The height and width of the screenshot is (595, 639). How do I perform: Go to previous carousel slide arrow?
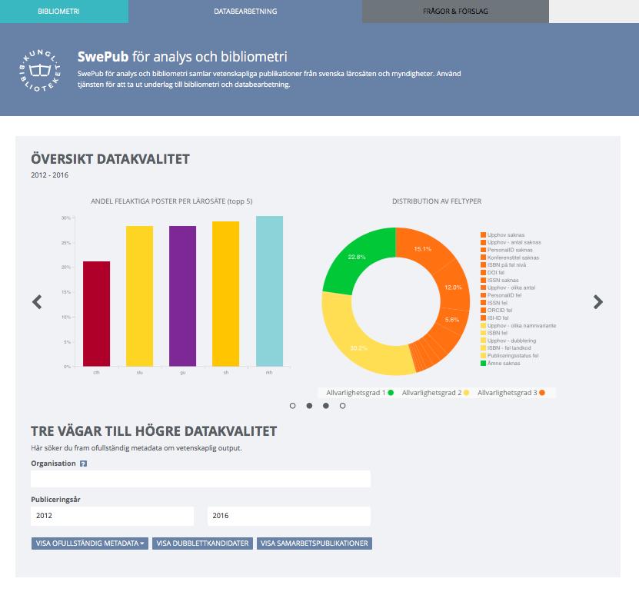point(37,302)
